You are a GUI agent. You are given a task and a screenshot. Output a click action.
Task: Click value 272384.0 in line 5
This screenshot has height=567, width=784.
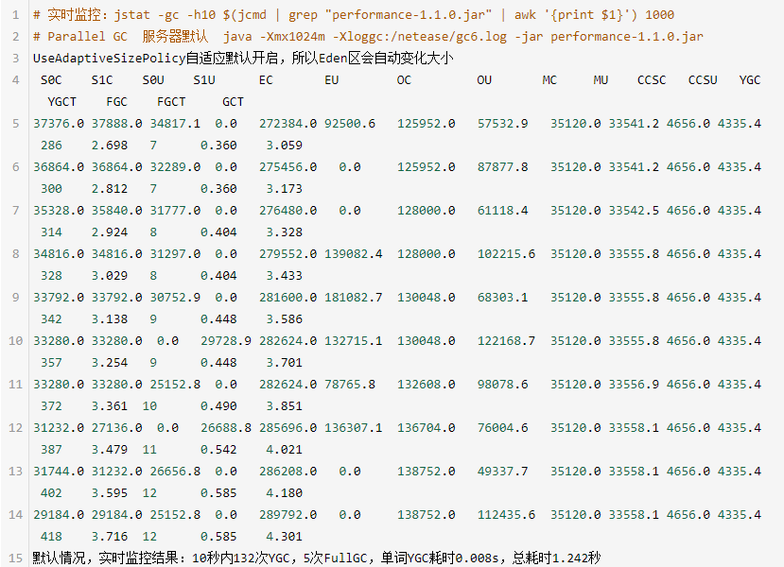pyautogui.click(x=287, y=124)
